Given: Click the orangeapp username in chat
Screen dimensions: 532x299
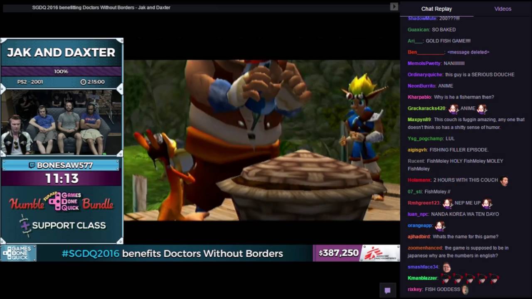Looking at the screenshot, I should click(420, 225).
